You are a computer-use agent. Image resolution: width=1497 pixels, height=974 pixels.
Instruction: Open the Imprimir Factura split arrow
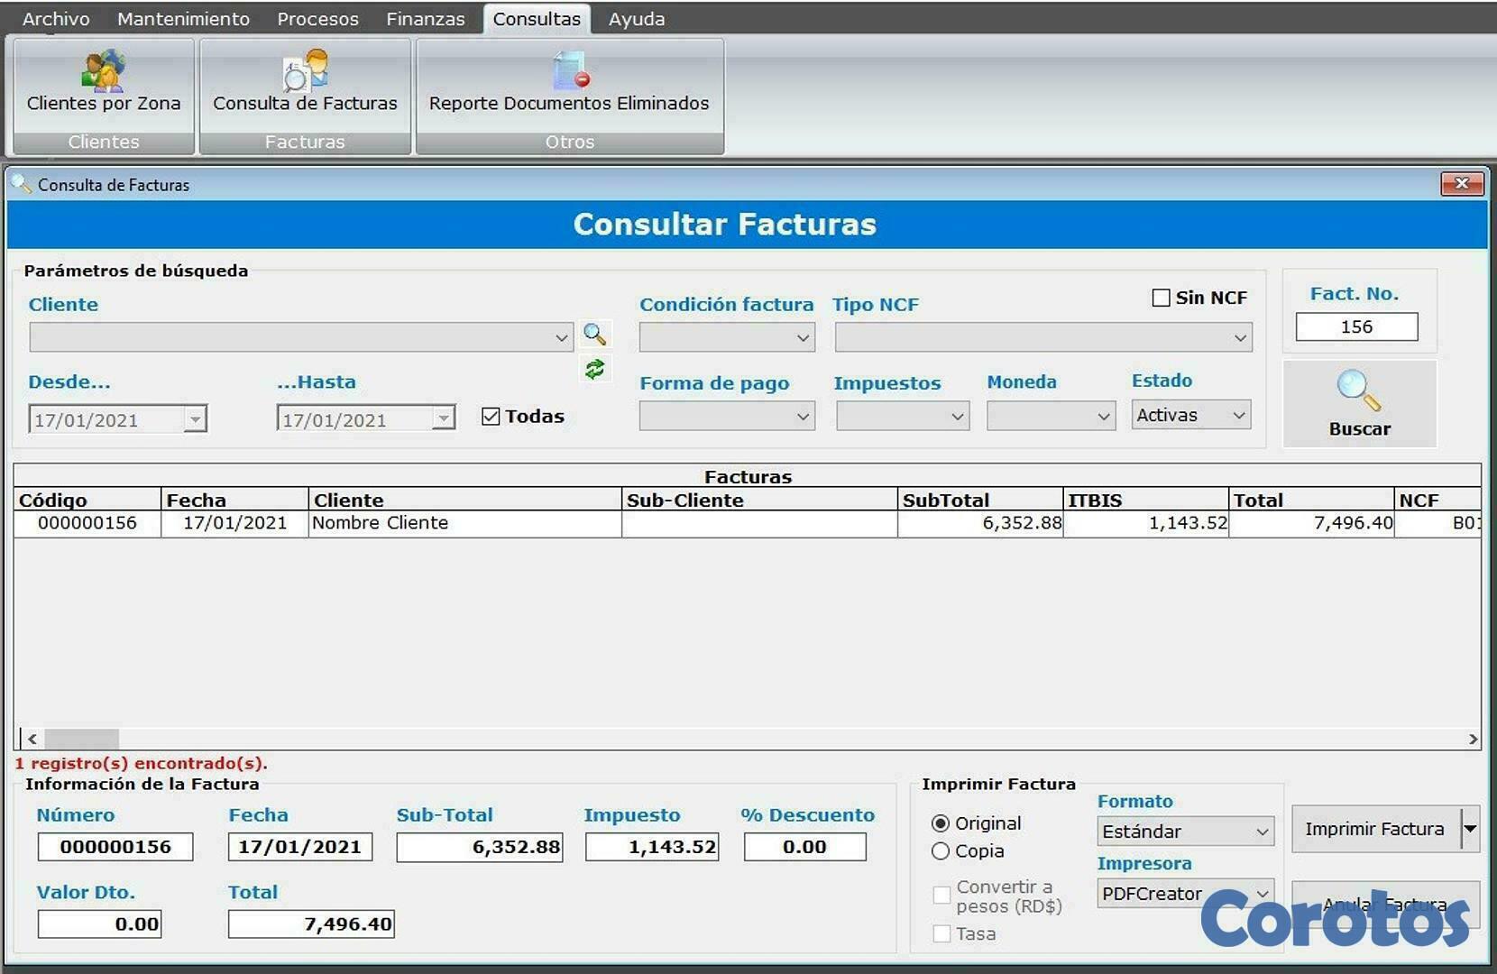[1470, 829]
